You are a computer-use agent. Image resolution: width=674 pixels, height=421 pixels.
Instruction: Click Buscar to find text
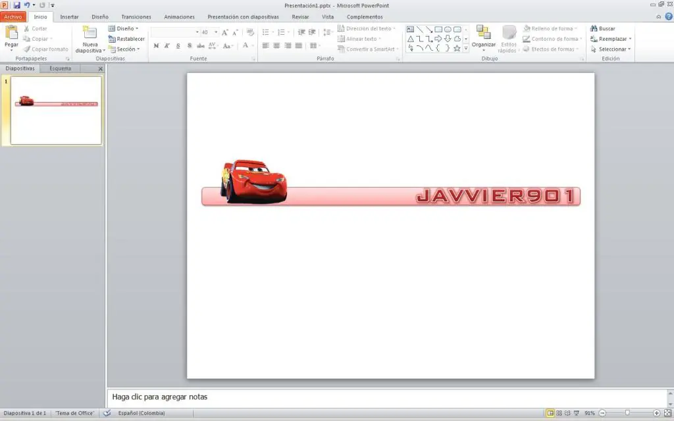pyautogui.click(x=603, y=28)
